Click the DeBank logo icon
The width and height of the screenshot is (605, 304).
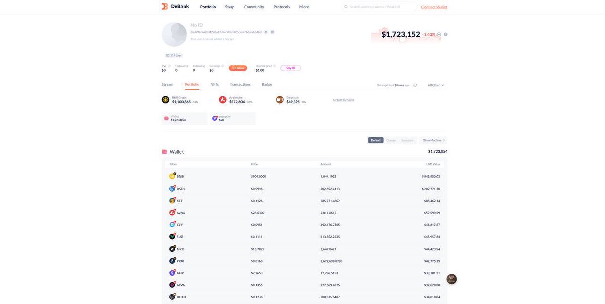165,7
